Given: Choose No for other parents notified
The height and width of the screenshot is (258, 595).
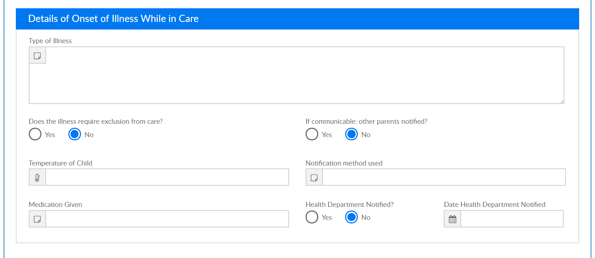Looking at the screenshot, I should (x=352, y=134).
